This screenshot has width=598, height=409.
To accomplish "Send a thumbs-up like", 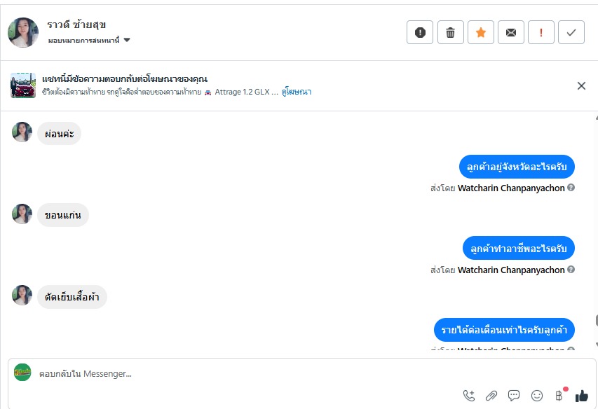I will click(x=582, y=396).
